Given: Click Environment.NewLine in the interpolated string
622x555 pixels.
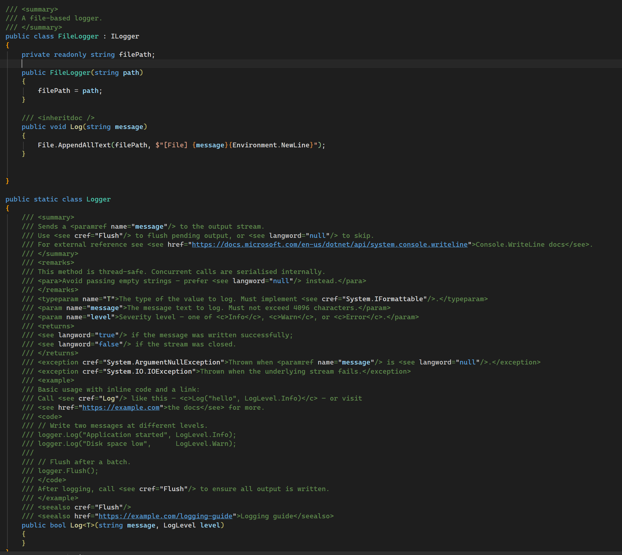Looking at the screenshot, I should [271, 145].
